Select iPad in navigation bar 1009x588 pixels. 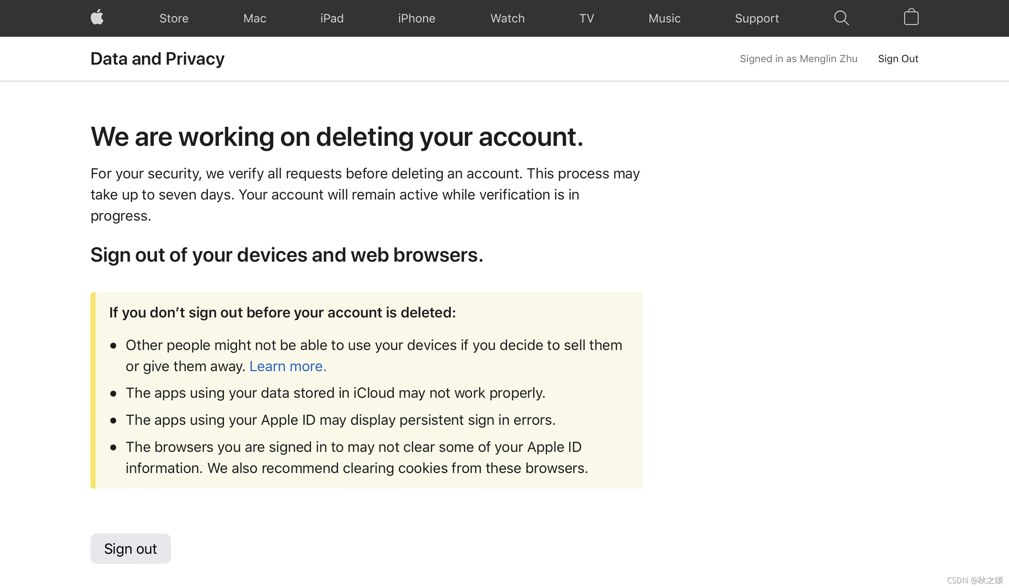[332, 18]
